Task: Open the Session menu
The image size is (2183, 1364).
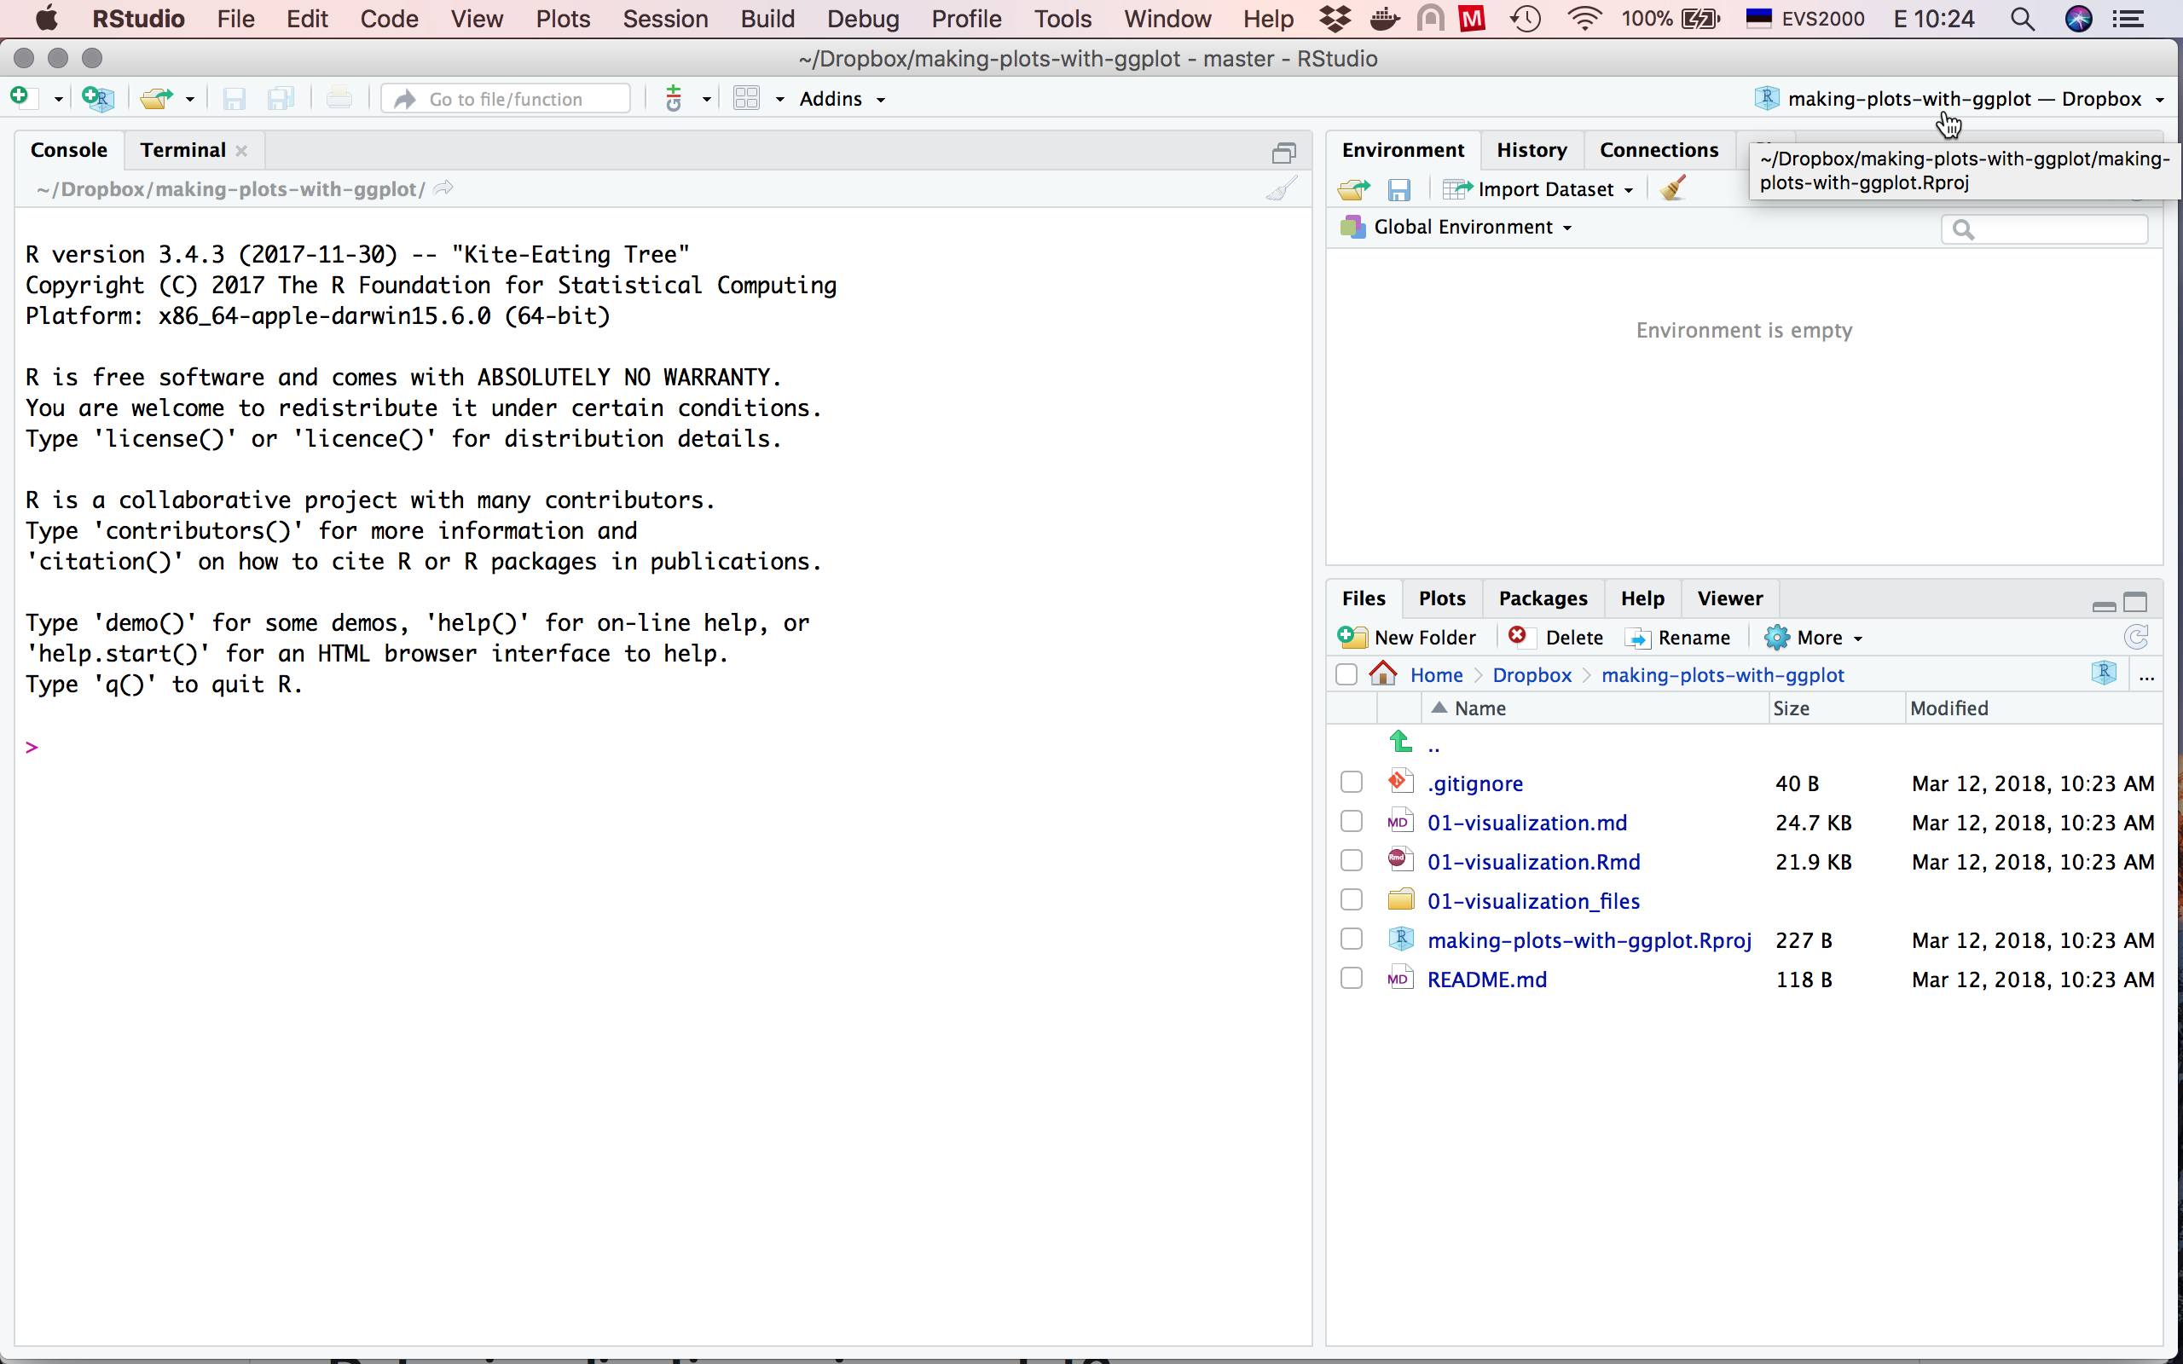Action: tap(665, 19)
